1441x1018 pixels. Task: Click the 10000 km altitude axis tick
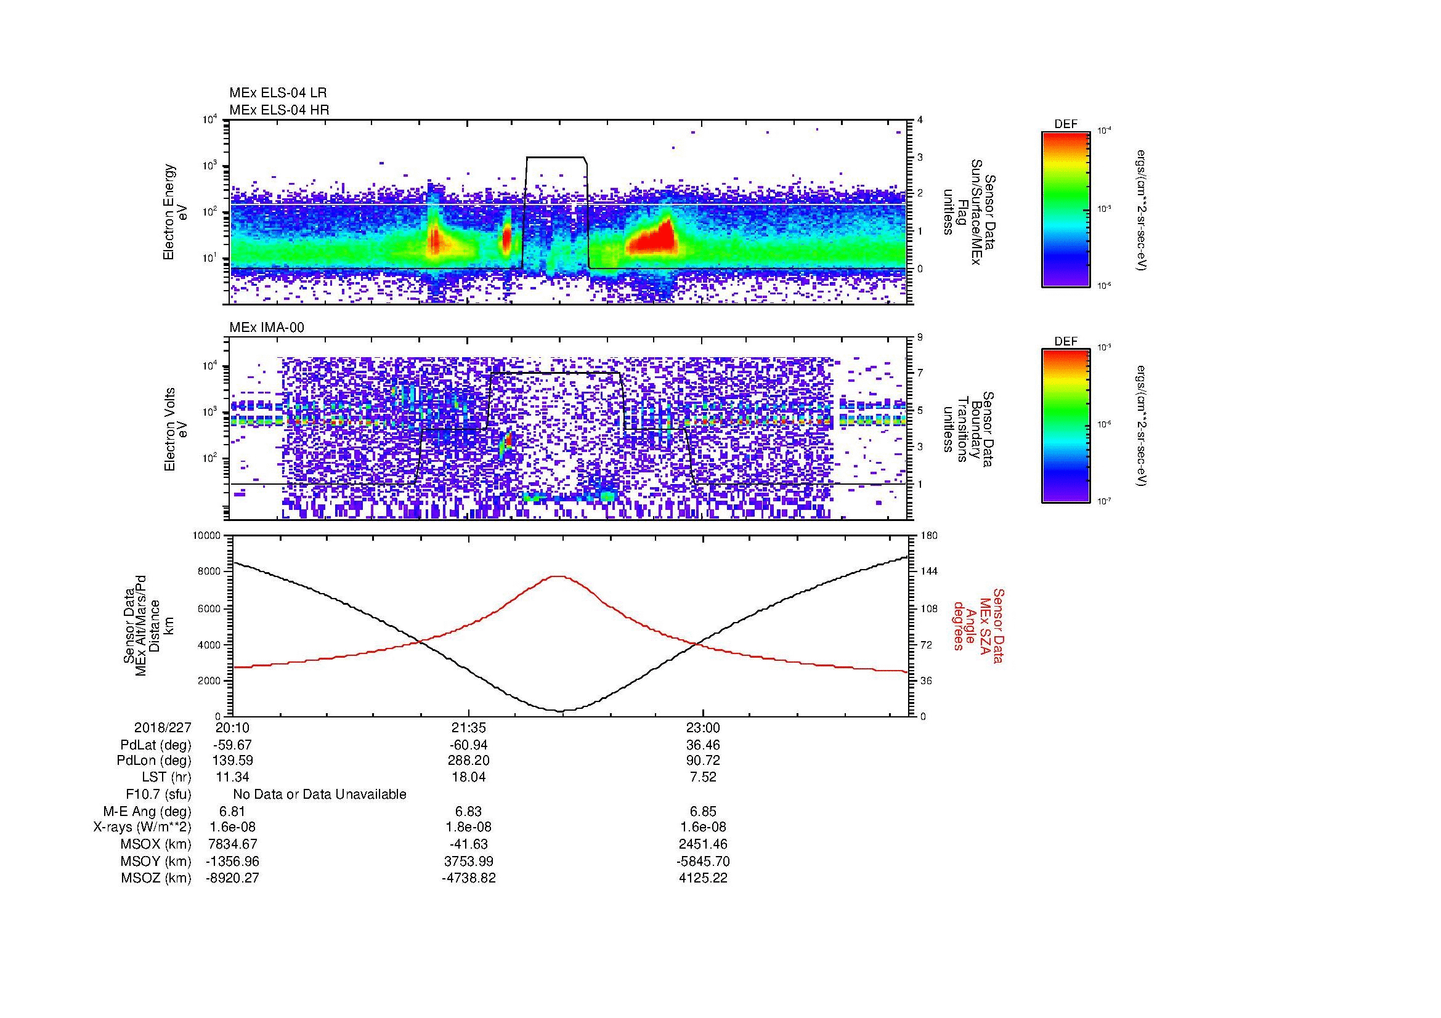click(x=207, y=536)
